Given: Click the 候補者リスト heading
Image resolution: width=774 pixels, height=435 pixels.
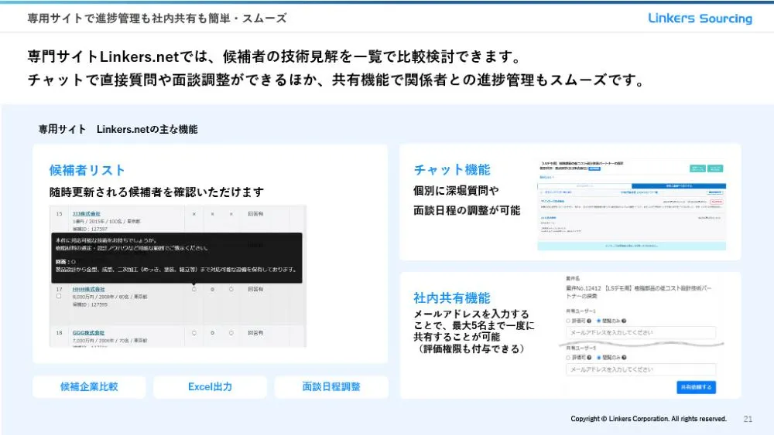Looking at the screenshot, I should point(87,171).
